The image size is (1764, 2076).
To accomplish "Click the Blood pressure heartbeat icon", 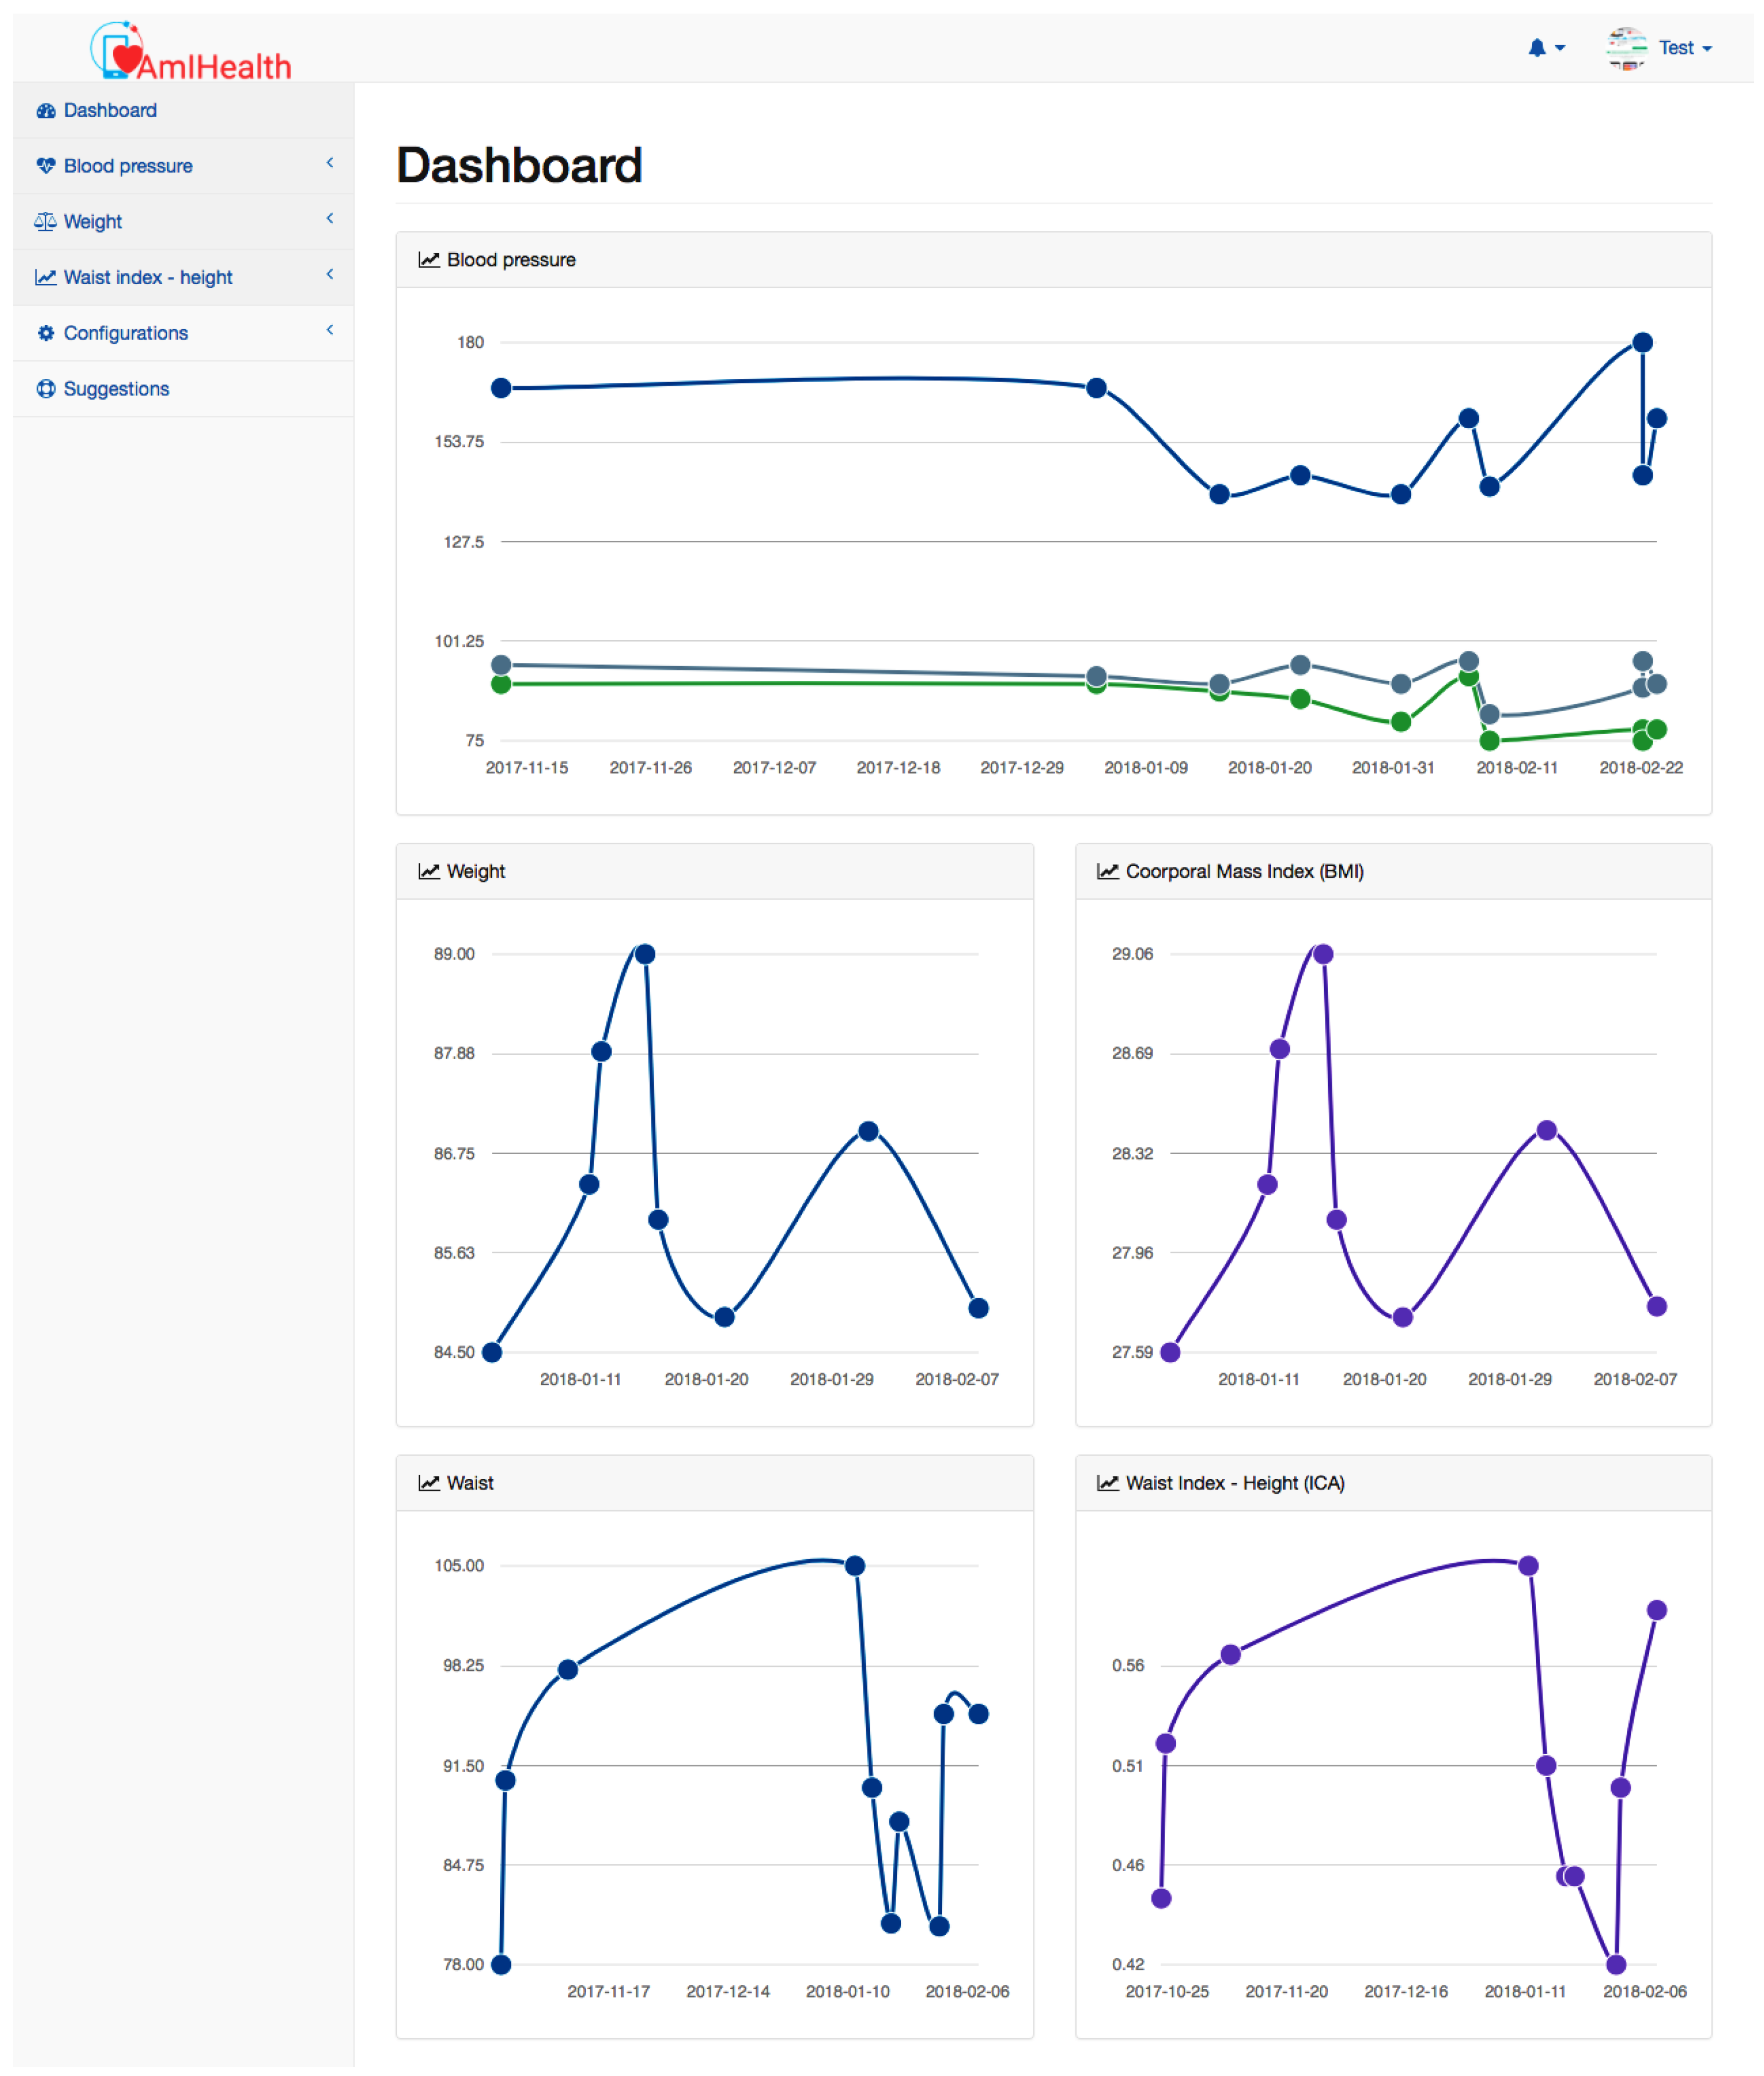I will point(46,166).
